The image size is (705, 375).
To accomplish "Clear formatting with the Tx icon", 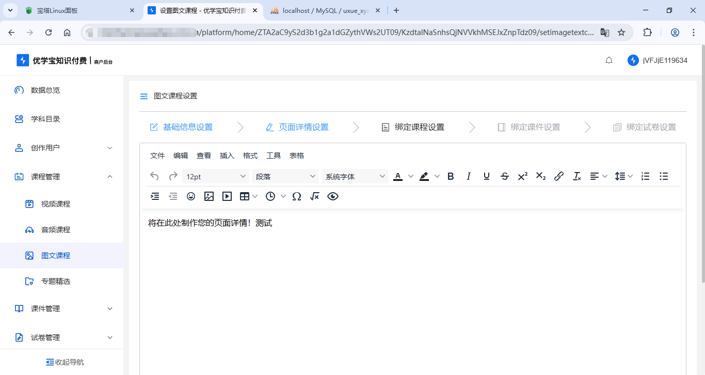I will (576, 176).
